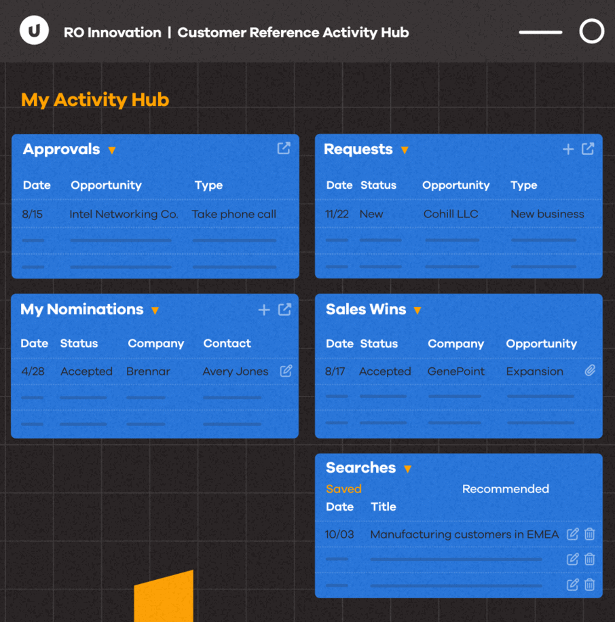Add a new nomination with plus icon

pyautogui.click(x=263, y=310)
